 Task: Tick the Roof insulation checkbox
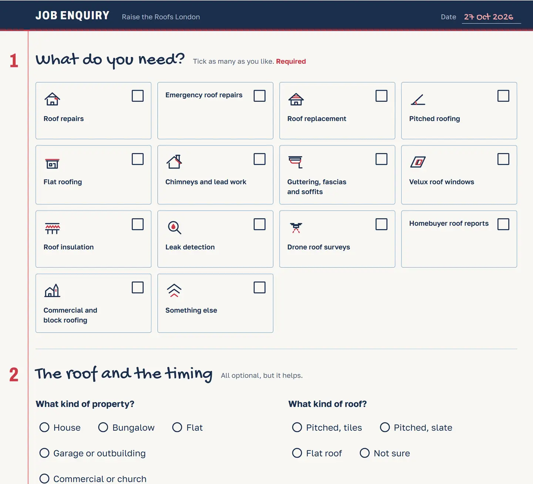(x=138, y=224)
